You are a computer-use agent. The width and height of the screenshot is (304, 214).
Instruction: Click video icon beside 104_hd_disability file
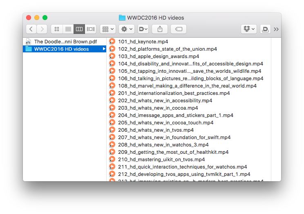(112, 64)
